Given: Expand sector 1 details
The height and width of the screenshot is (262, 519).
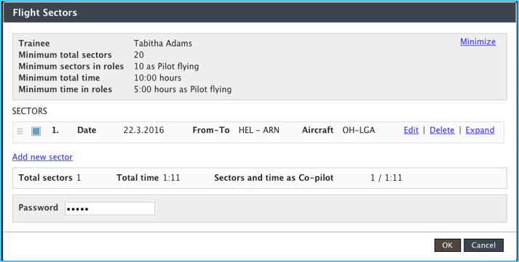Looking at the screenshot, I should coord(480,131).
